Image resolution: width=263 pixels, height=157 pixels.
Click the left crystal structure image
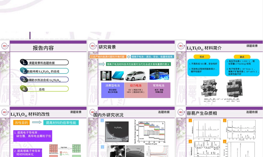(209, 88)
